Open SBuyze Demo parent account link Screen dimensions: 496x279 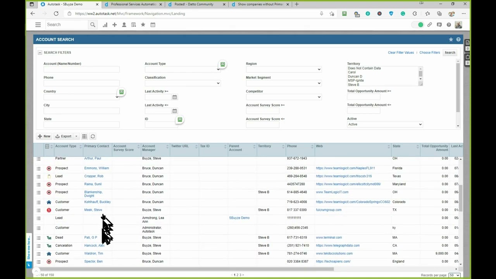(239, 218)
